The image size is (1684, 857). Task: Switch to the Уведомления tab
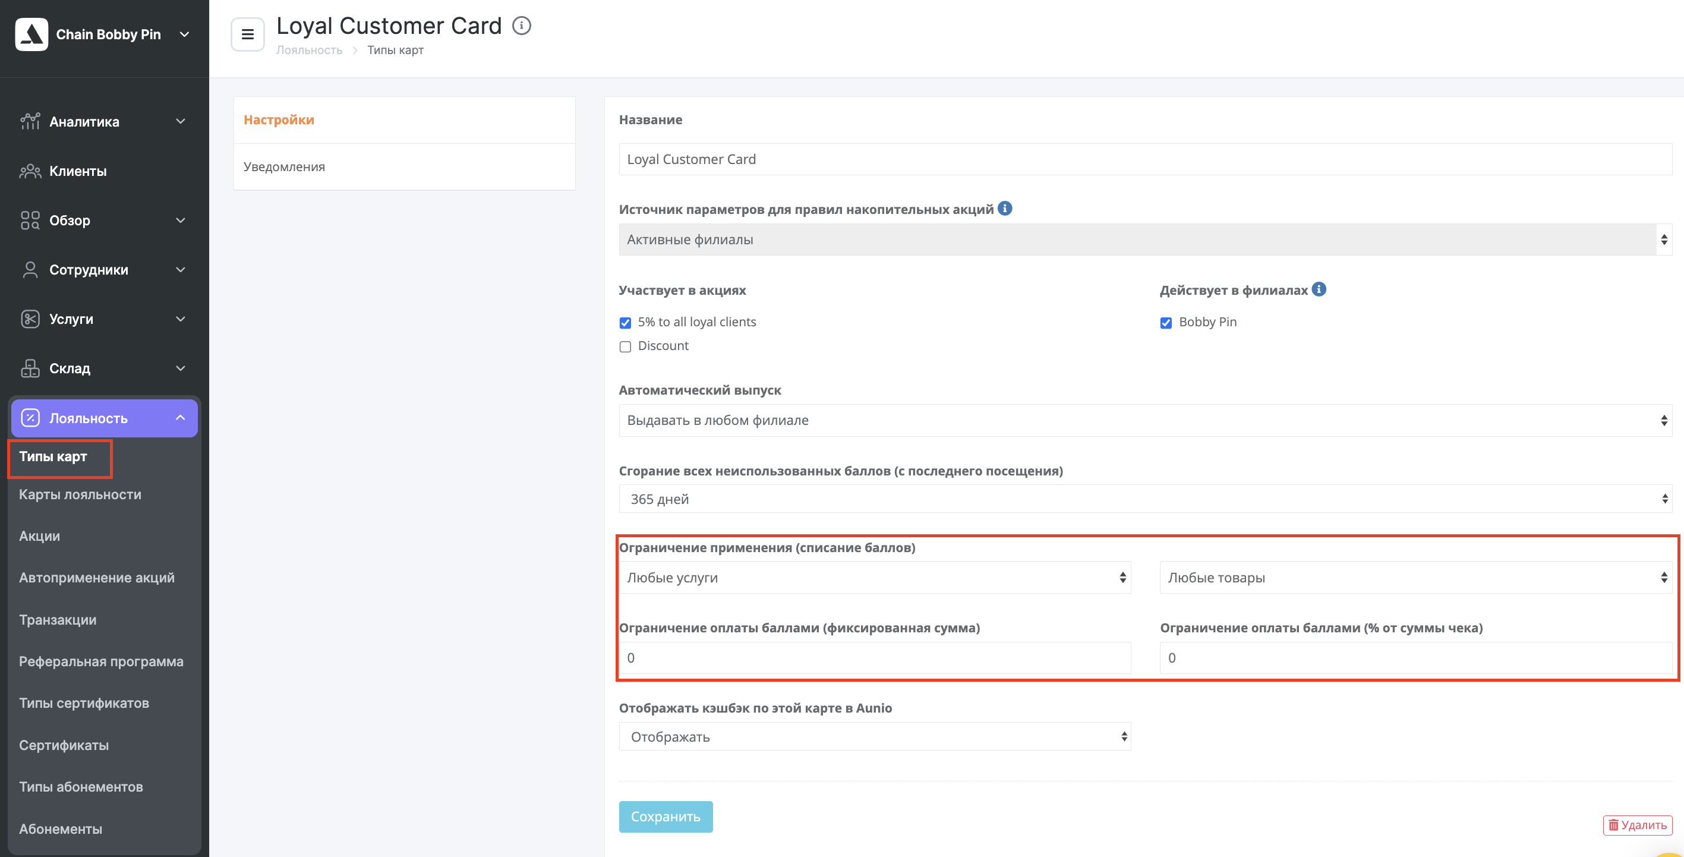coord(404,166)
